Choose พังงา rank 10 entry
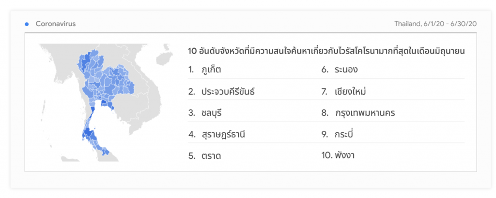 pos(344,156)
